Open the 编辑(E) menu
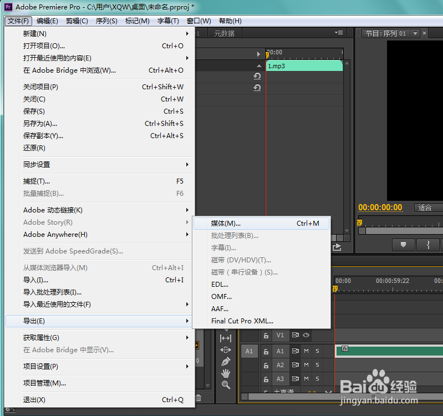The height and width of the screenshot is (416, 443). 47,21
